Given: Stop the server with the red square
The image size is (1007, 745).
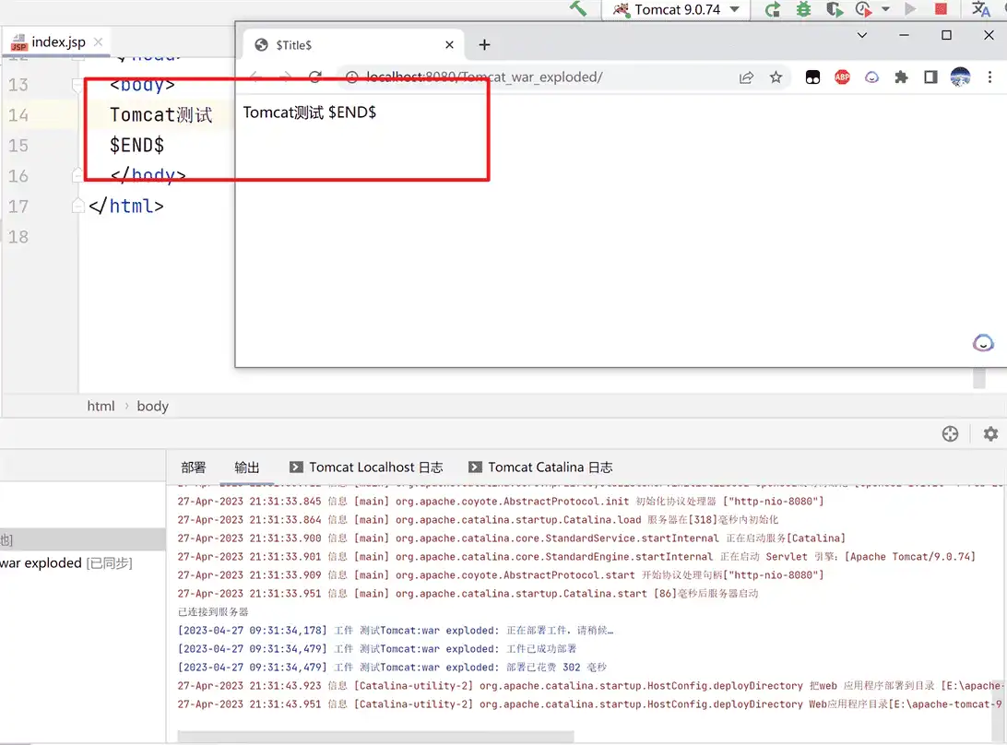Looking at the screenshot, I should (941, 9).
